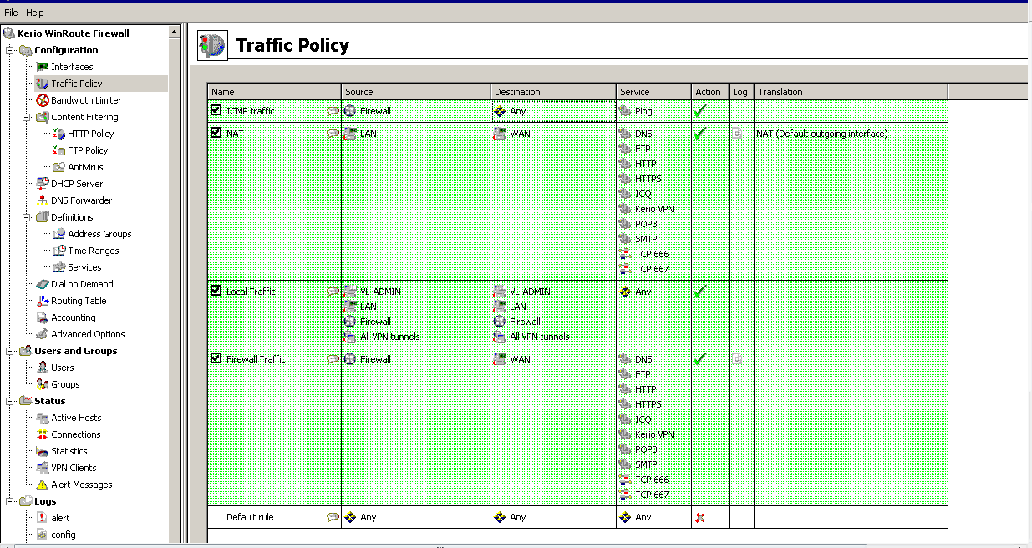Click the DHCP Server icon

point(43,184)
